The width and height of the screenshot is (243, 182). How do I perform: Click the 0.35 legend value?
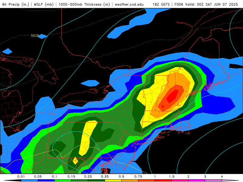click(105, 177)
